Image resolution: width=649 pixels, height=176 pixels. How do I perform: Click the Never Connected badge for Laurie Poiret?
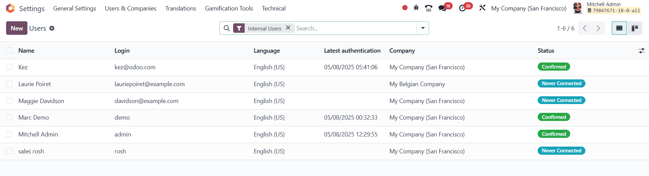pos(561,83)
